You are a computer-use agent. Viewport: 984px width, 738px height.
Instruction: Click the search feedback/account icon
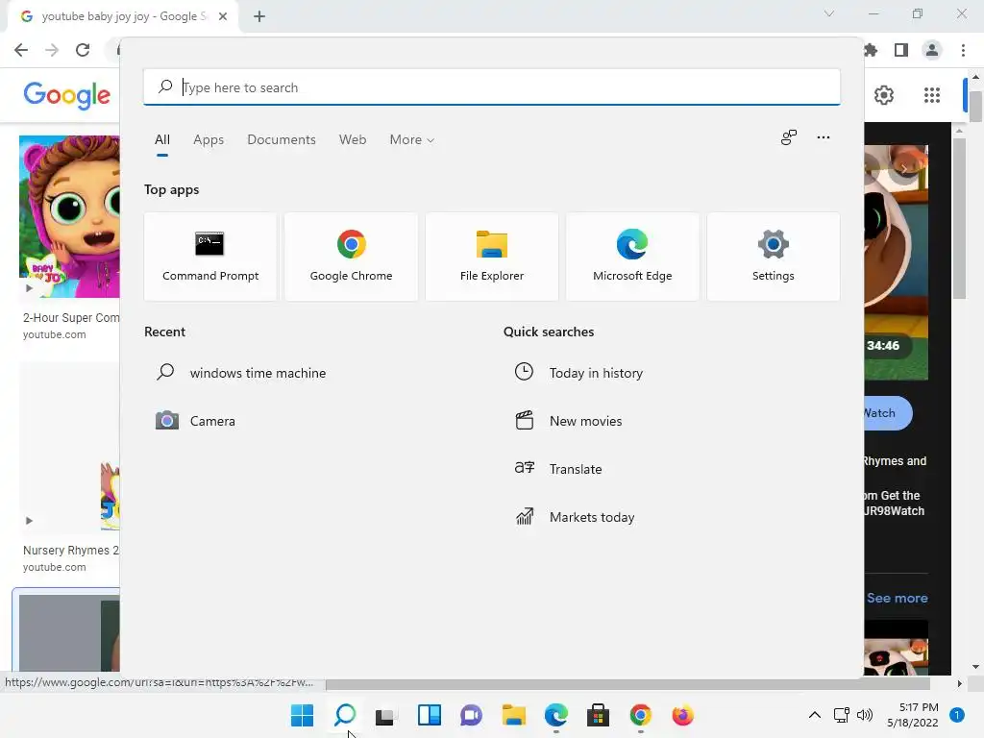tap(788, 136)
